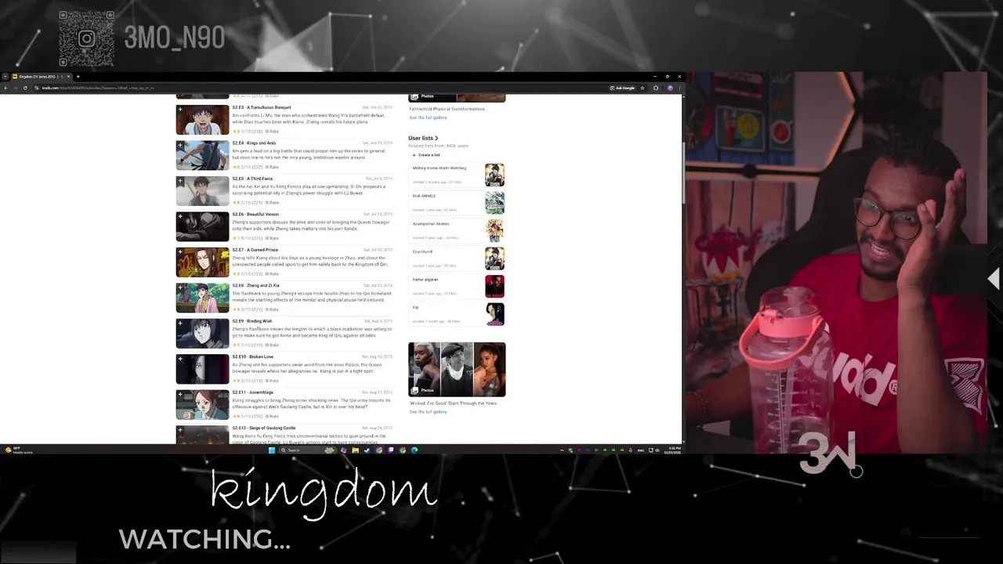The width and height of the screenshot is (1003, 564).
Task: Open the Chrome profile avatar
Action: [x=670, y=88]
